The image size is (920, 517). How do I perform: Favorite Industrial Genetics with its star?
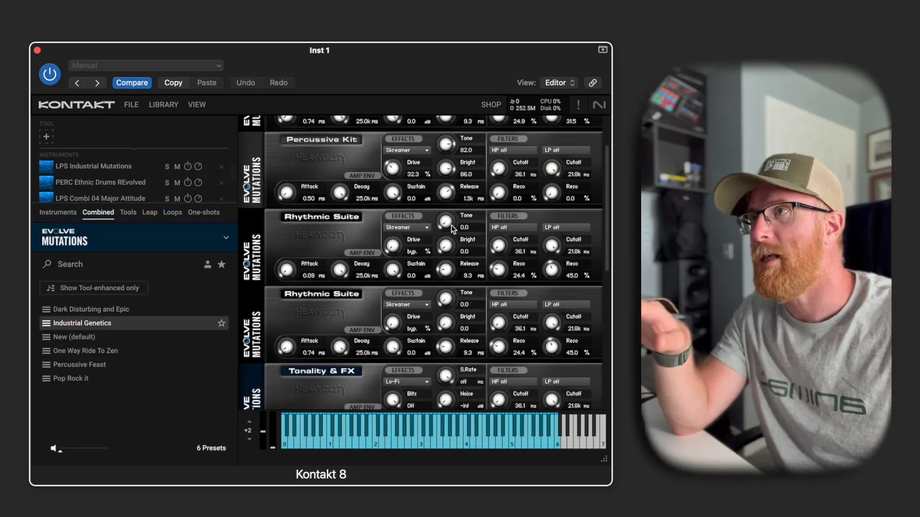click(x=221, y=323)
